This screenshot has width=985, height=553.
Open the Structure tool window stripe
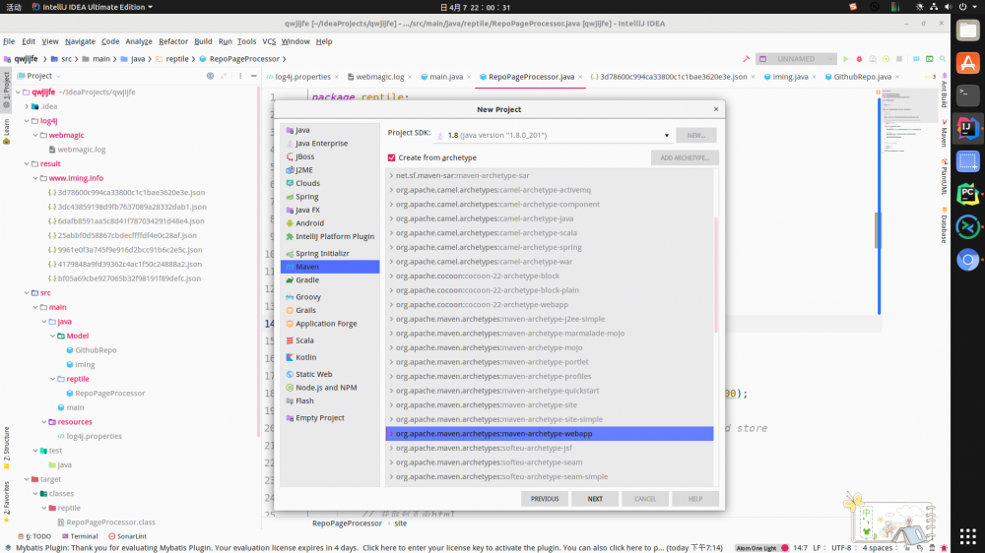coord(6,448)
